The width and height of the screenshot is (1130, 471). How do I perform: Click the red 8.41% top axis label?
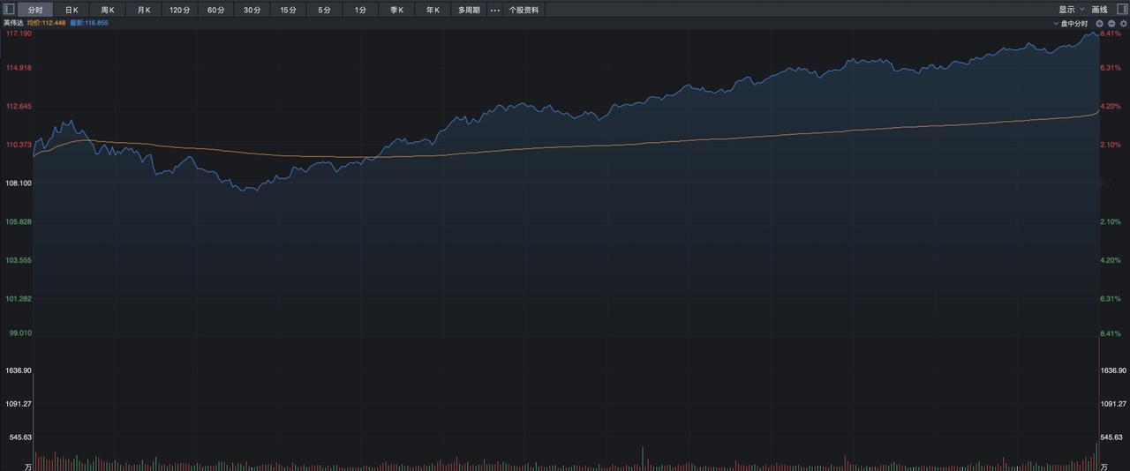(x=1111, y=34)
